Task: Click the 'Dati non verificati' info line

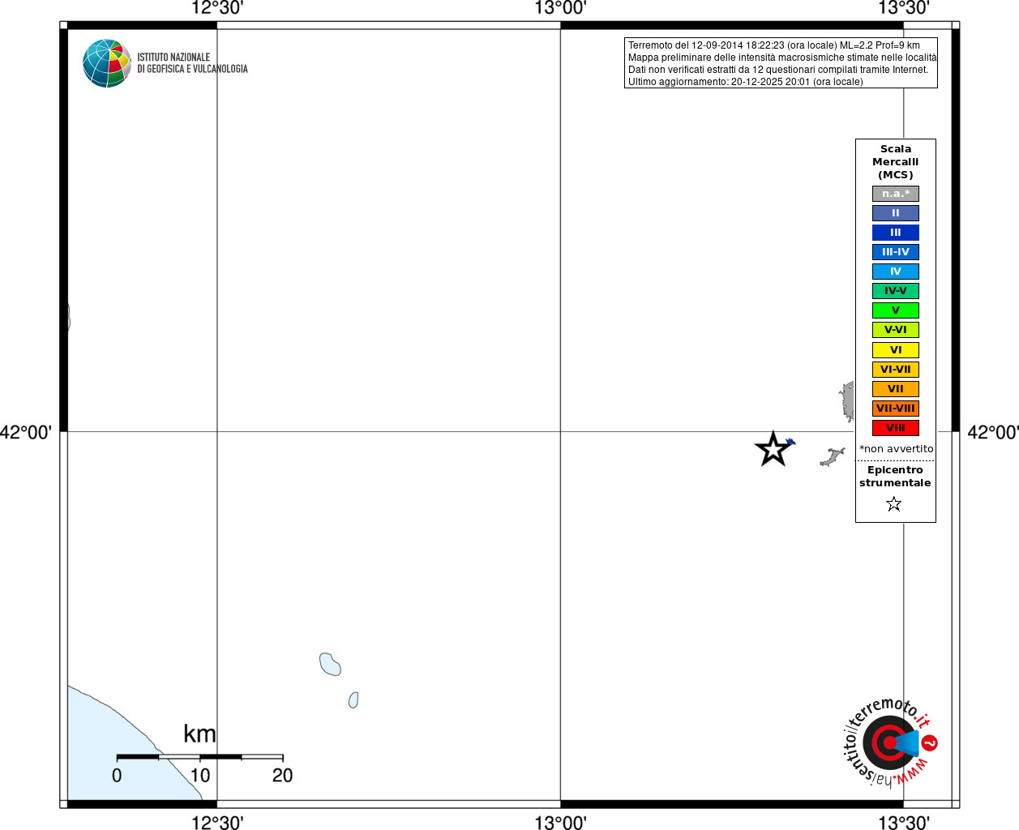Action: [x=778, y=70]
